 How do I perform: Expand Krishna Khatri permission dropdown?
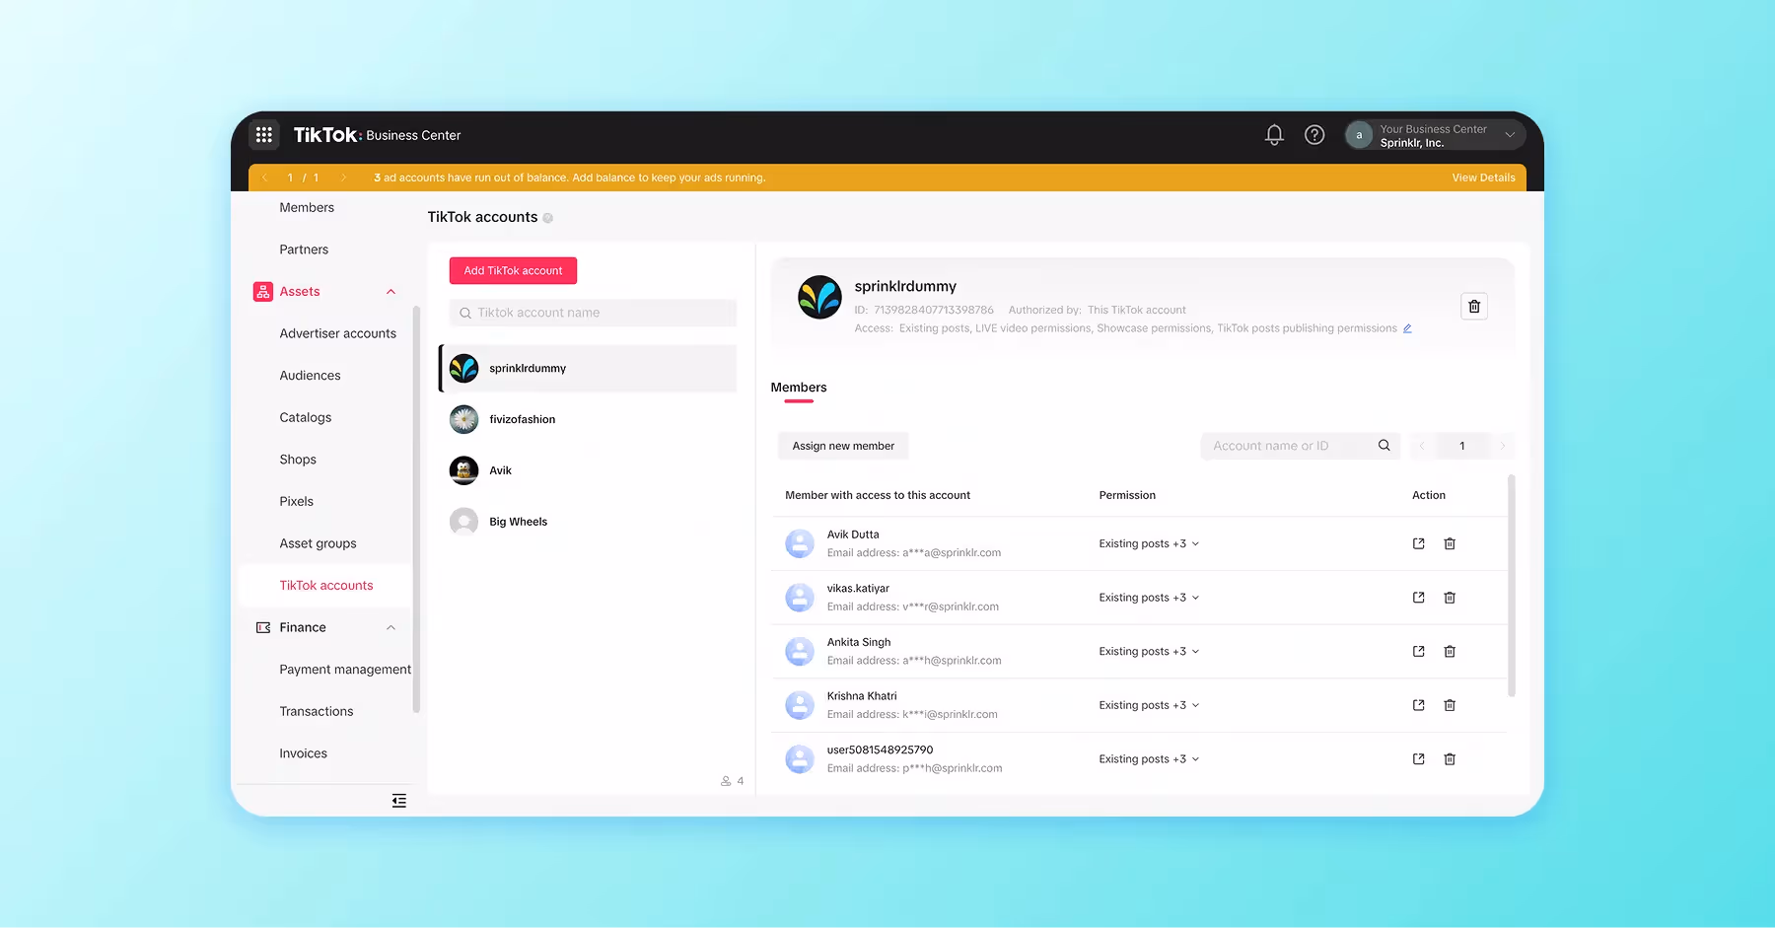click(x=1149, y=705)
